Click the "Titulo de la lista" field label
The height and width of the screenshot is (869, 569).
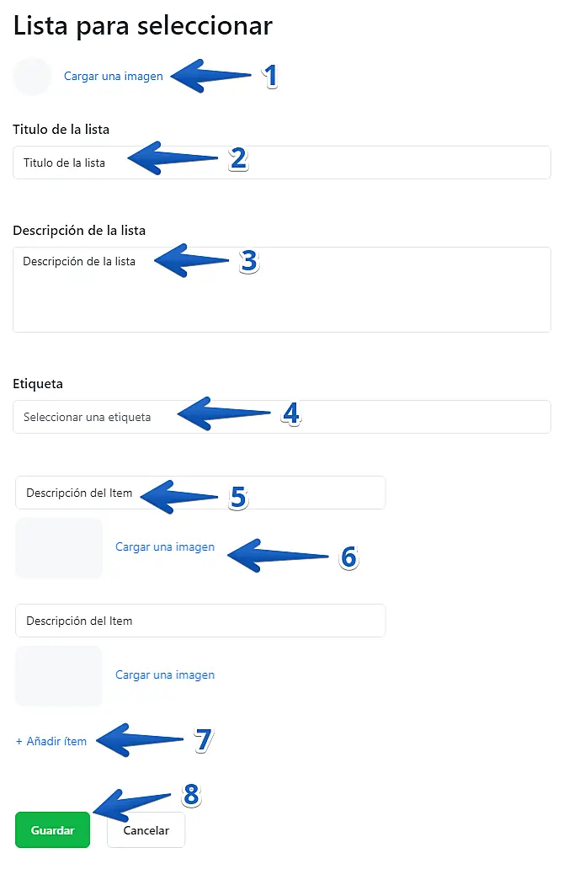pyautogui.click(x=61, y=129)
